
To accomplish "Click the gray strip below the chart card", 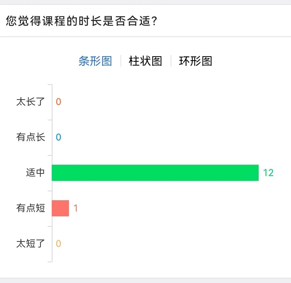I will point(145,280).
